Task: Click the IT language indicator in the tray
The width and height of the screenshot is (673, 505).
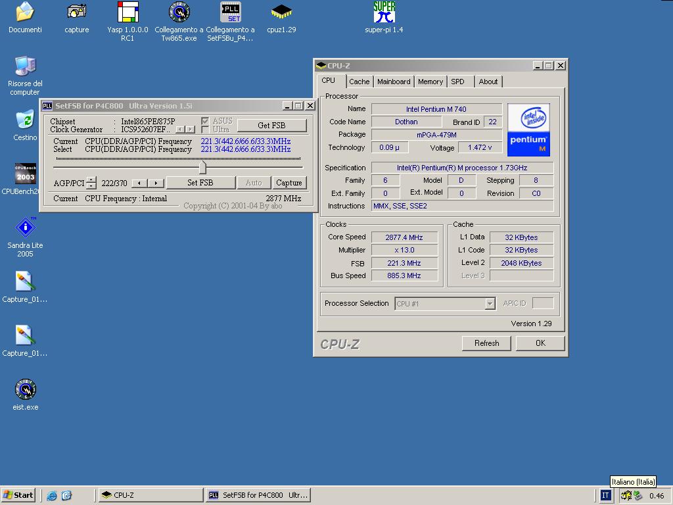Action: [x=605, y=496]
